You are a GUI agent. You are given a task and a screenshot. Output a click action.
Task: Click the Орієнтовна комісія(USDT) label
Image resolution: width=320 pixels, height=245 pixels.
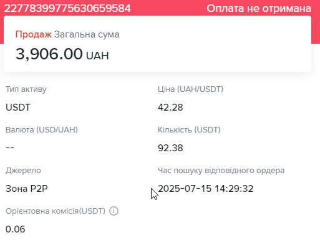(x=56, y=211)
